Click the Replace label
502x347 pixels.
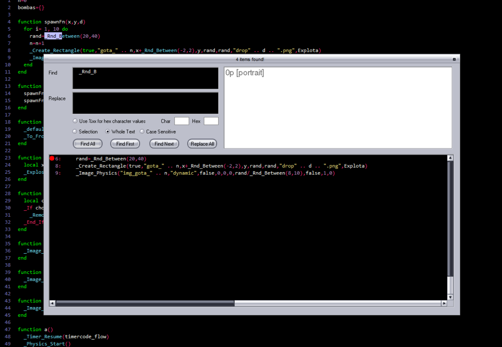[57, 98]
